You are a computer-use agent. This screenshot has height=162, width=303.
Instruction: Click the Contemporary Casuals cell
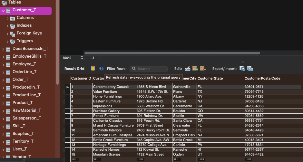[x=114, y=87]
